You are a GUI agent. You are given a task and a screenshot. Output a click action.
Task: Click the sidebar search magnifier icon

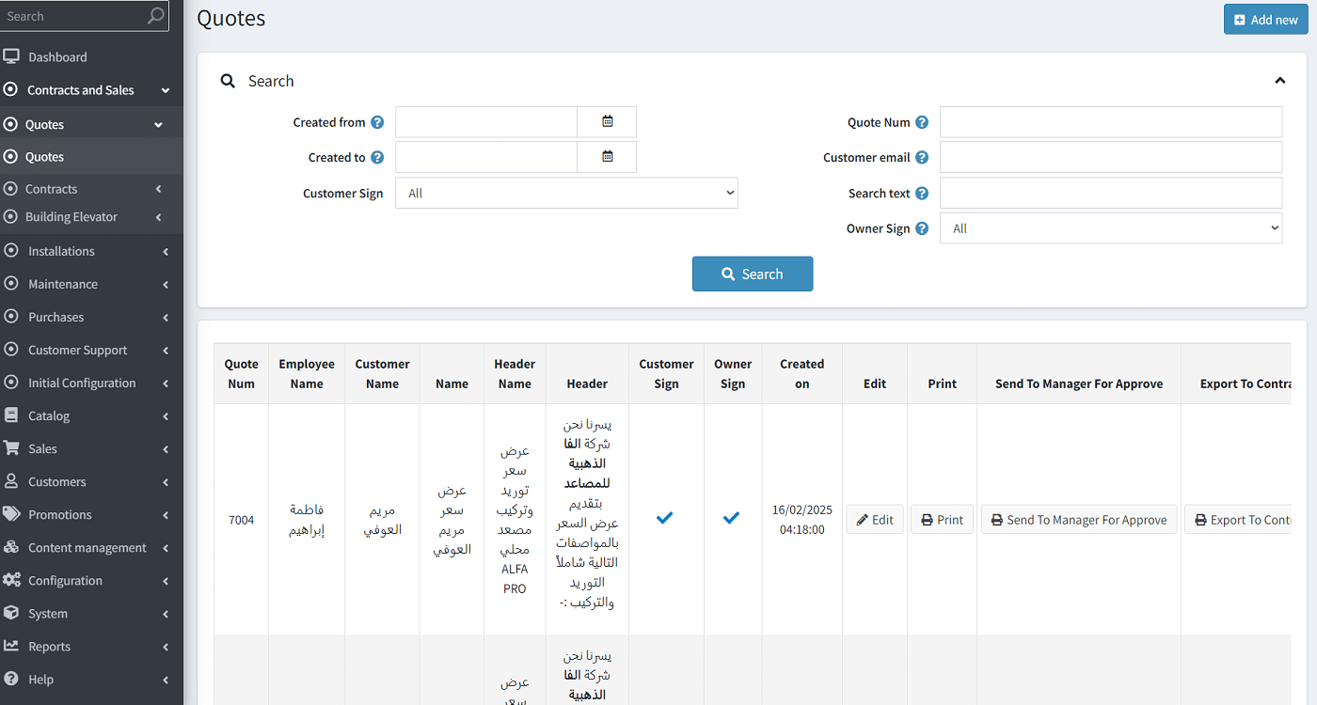[x=155, y=16]
